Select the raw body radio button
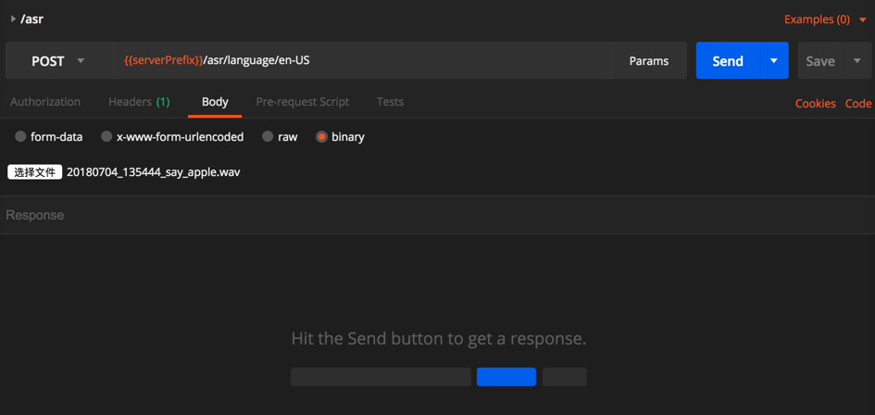The width and height of the screenshot is (875, 415). pos(268,137)
